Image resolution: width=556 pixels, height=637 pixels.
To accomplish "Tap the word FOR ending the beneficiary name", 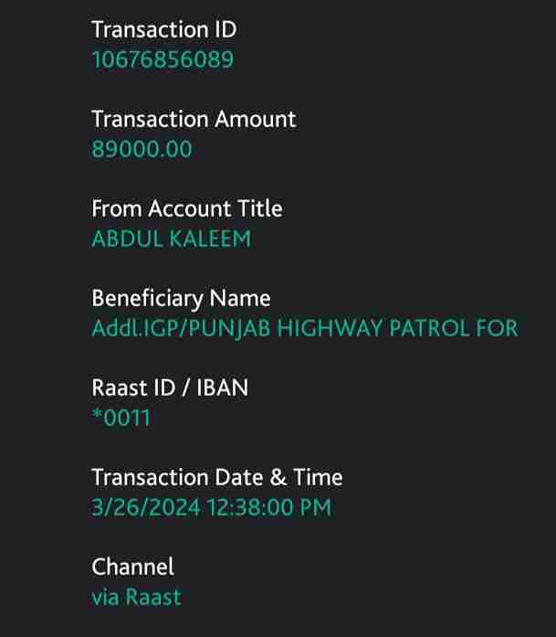I will click(496, 328).
